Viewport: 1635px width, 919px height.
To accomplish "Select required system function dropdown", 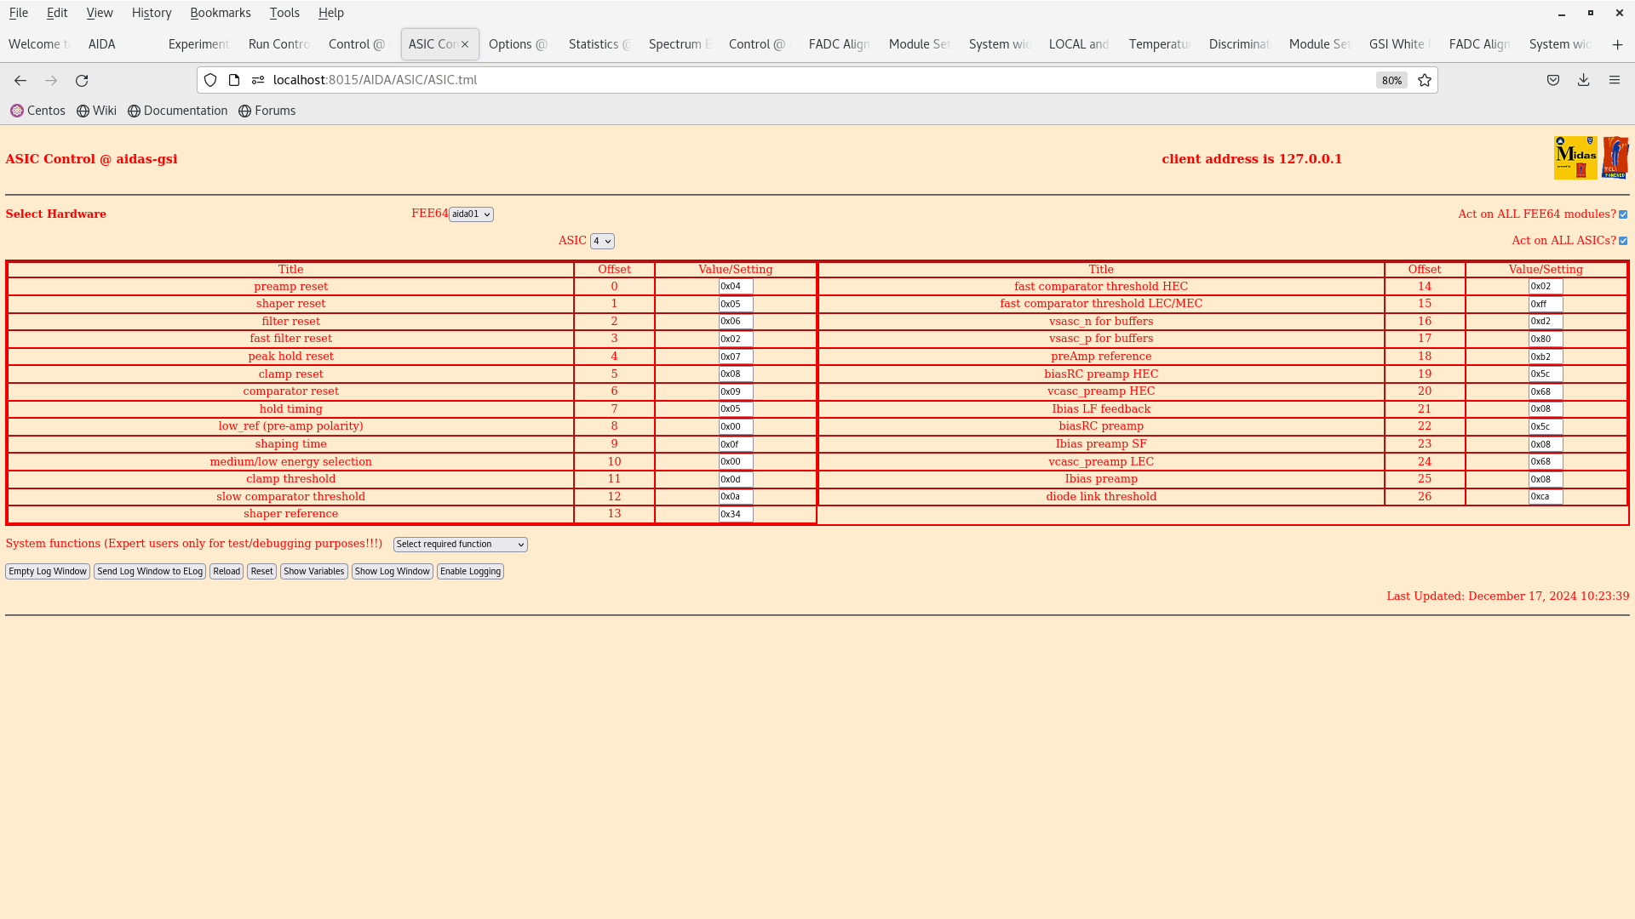I will pyautogui.click(x=461, y=545).
